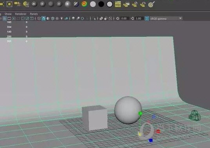Toggle use default material icon
The width and height of the screenshot is (210, 148).
click(x=48, y=18)
